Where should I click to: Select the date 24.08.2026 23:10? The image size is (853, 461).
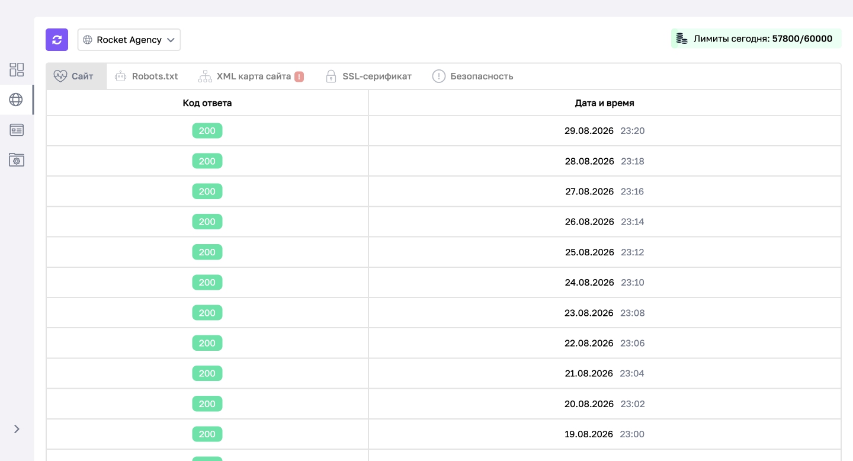point(605,283)
